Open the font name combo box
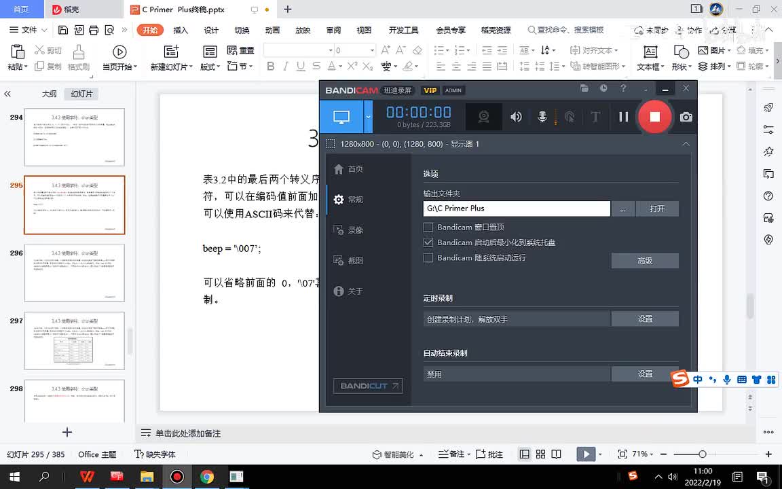The image size is (782, 489). tap(299, 50)
